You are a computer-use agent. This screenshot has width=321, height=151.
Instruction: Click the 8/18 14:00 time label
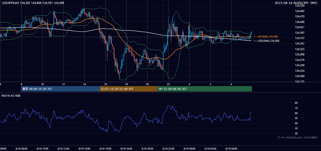pyautogui.click(x=84, y=149)
